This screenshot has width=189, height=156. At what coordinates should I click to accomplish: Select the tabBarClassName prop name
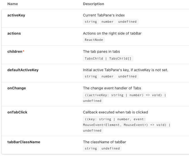(x=24, y=142)
